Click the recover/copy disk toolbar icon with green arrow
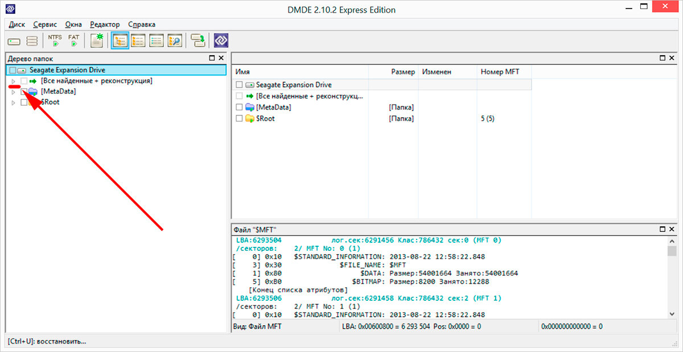The width and height of the screenshot is (683, 352). point(198,41)
